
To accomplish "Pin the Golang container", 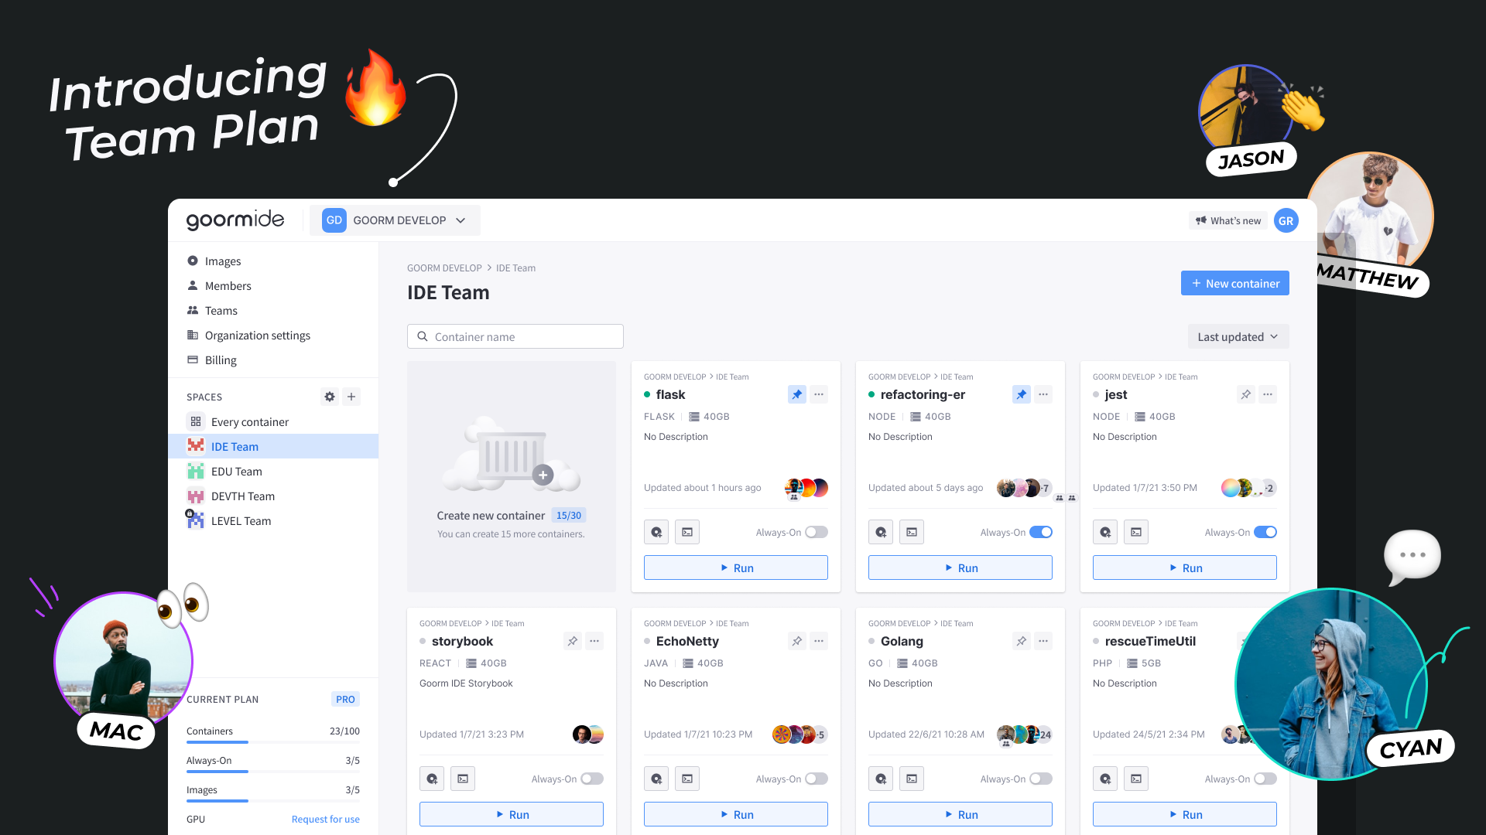I will [x=1021, y=641].
